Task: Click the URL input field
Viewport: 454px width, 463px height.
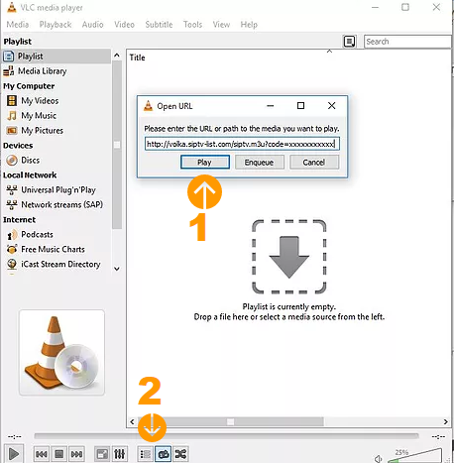Action: point(242,144)
